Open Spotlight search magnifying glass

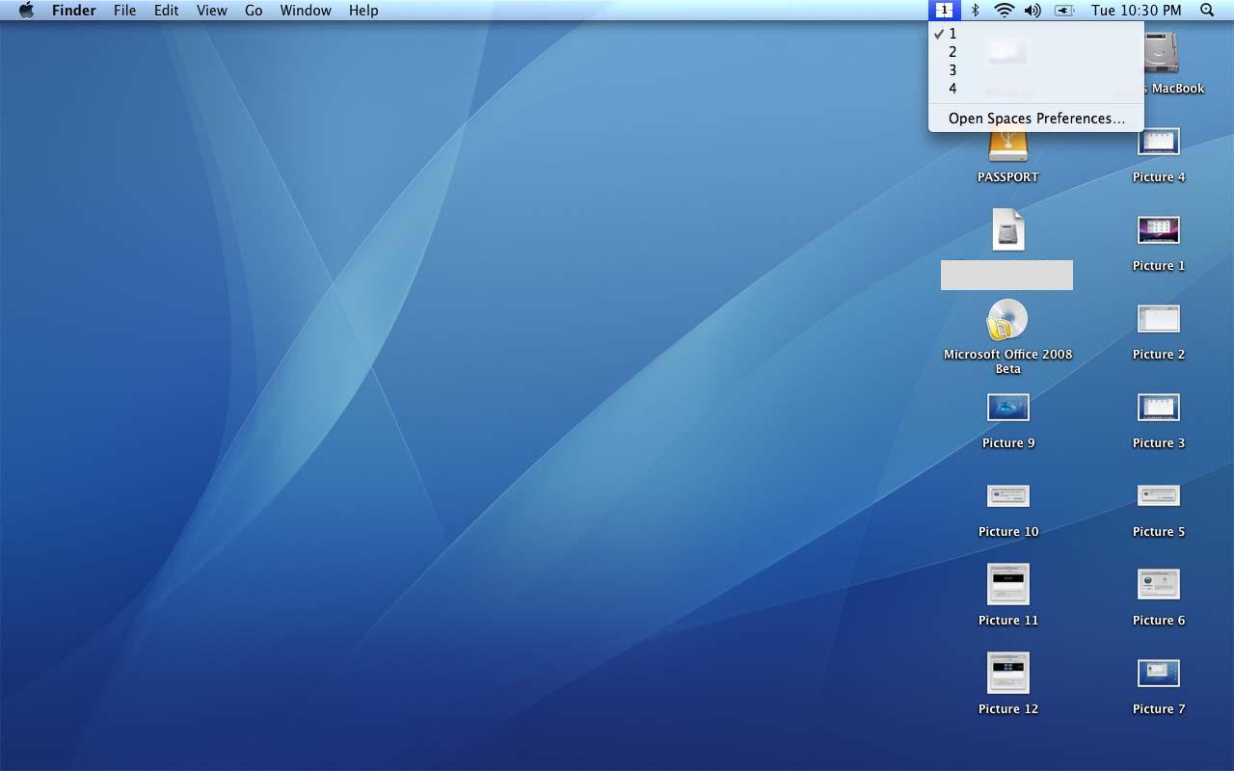coord(1207,11)
